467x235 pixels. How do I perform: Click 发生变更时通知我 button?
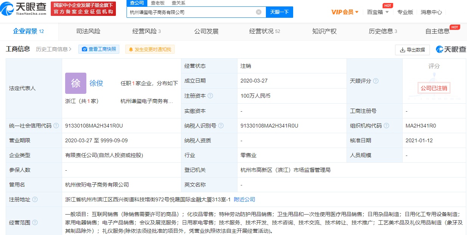click(150, 49)
